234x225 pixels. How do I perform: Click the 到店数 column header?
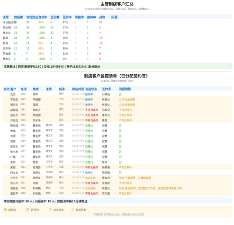click(x=18, y=17)
